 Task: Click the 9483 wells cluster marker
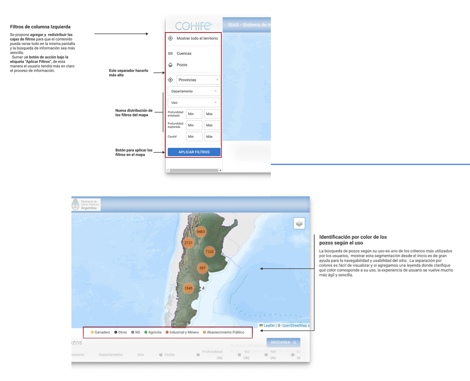click(201, 232)
